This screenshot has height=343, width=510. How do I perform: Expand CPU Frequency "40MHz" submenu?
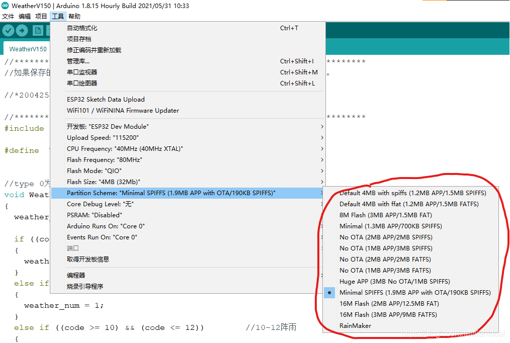[x=188, y=148]
